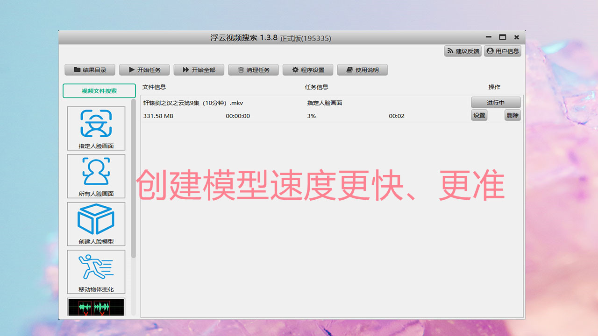Delete the task using 删除

(x=513, y=115)
